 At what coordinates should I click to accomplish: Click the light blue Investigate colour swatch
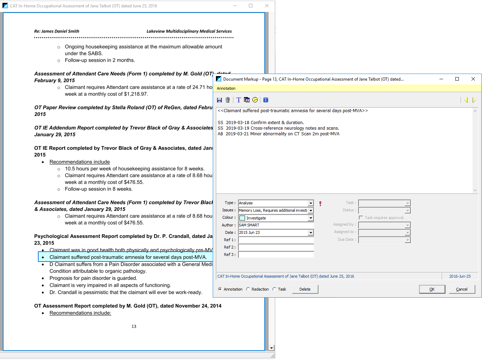pyautogui.click(x=242, y=218)
